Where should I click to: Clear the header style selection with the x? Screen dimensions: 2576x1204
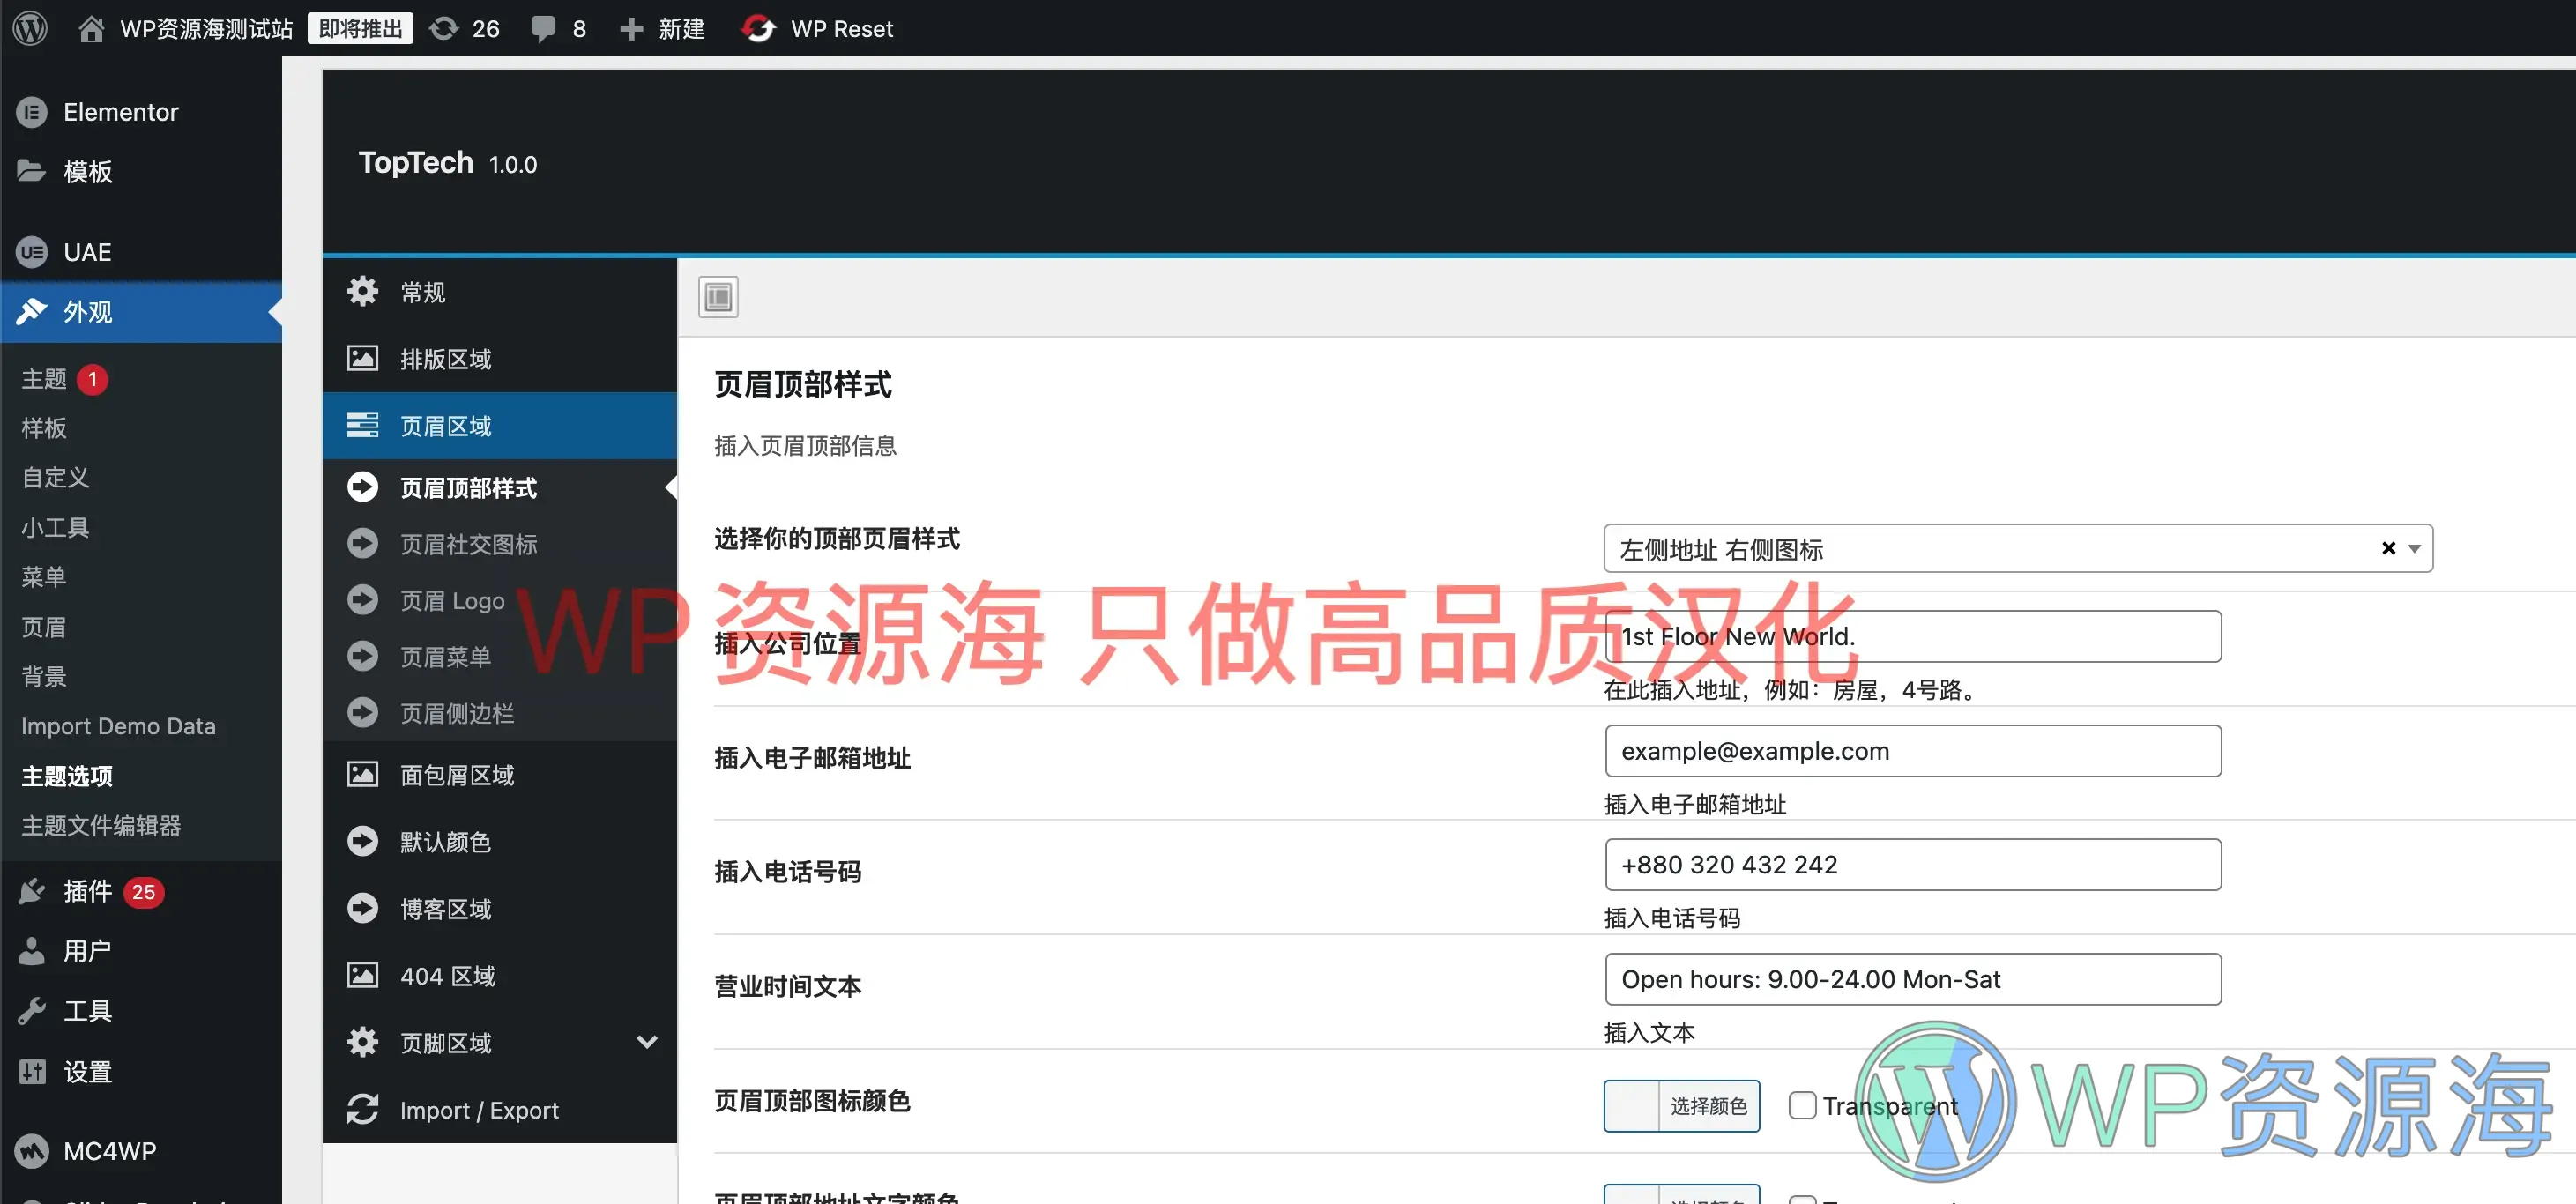click(x=2388, y=548)
